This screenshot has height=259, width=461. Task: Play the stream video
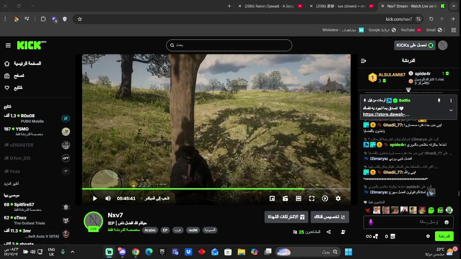coord(95,198)
